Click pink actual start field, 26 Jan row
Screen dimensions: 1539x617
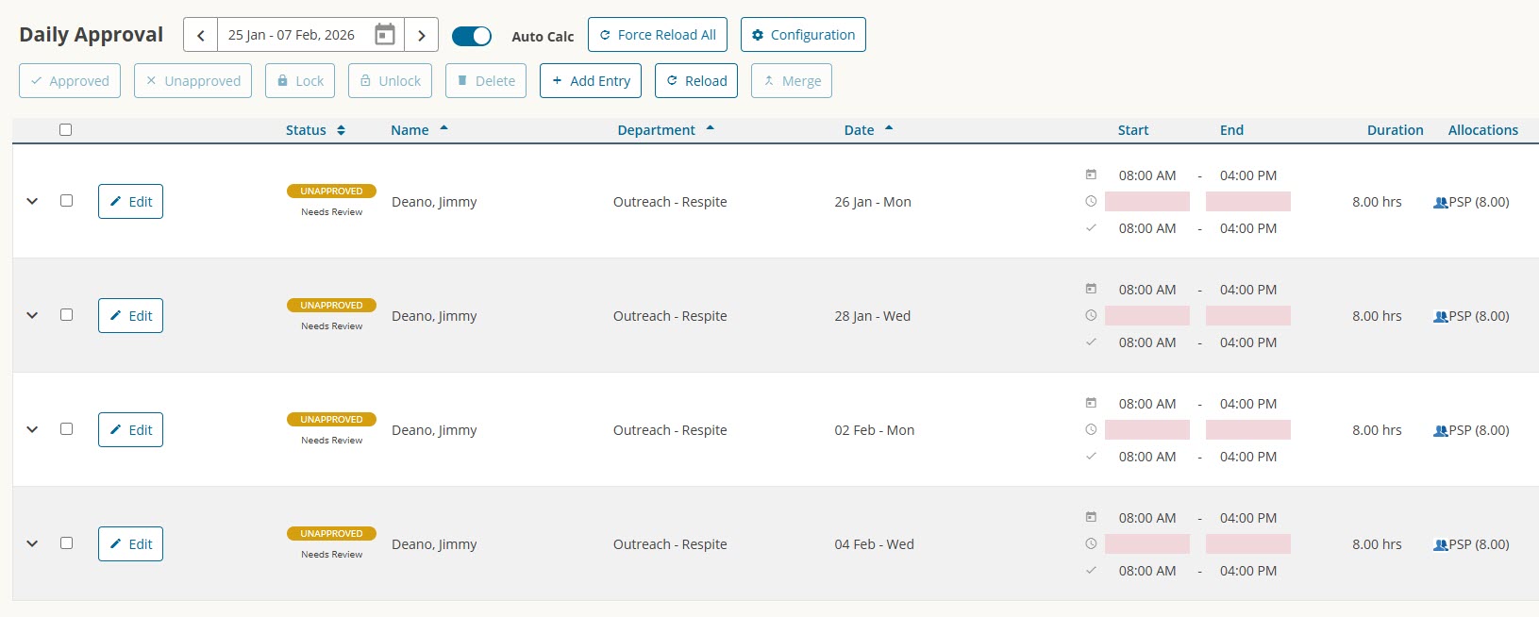tap(1147, 202)
